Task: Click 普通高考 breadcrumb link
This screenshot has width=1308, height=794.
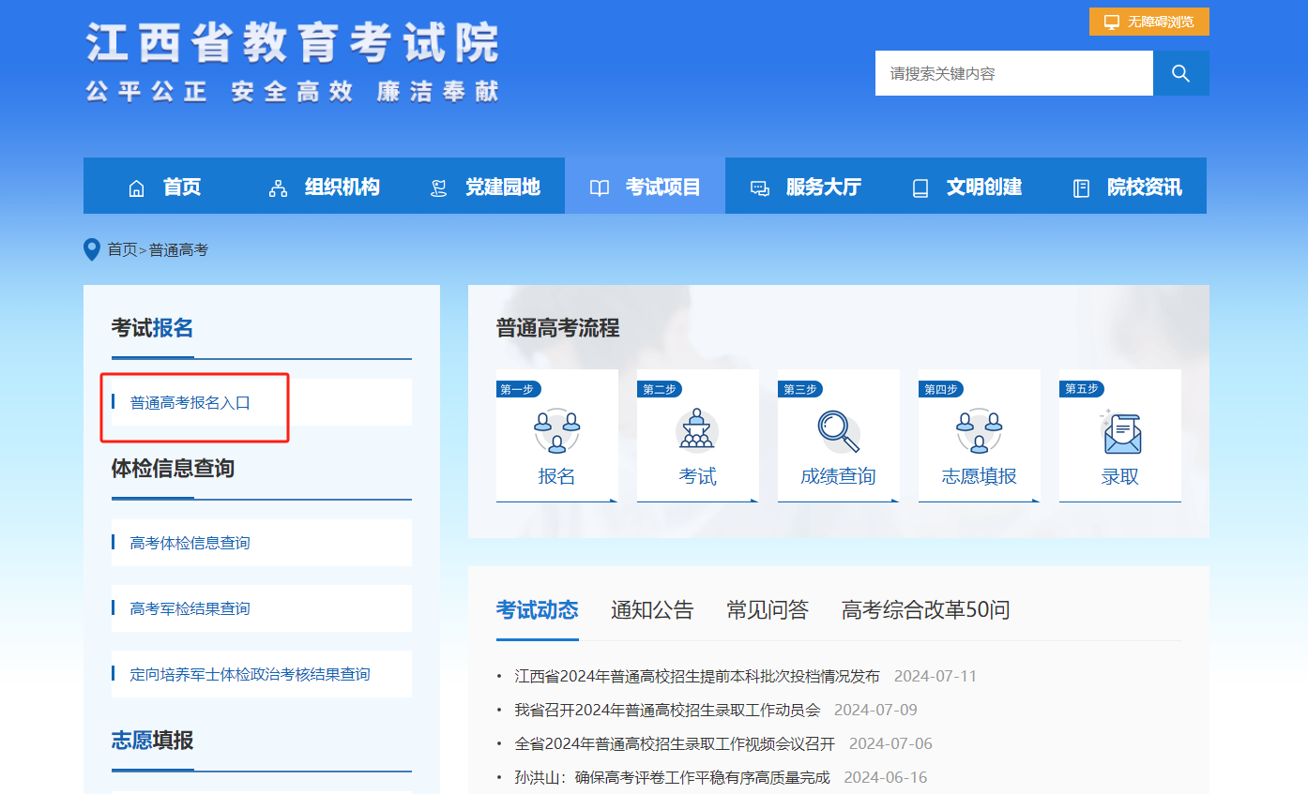Action: pos(178,249)
